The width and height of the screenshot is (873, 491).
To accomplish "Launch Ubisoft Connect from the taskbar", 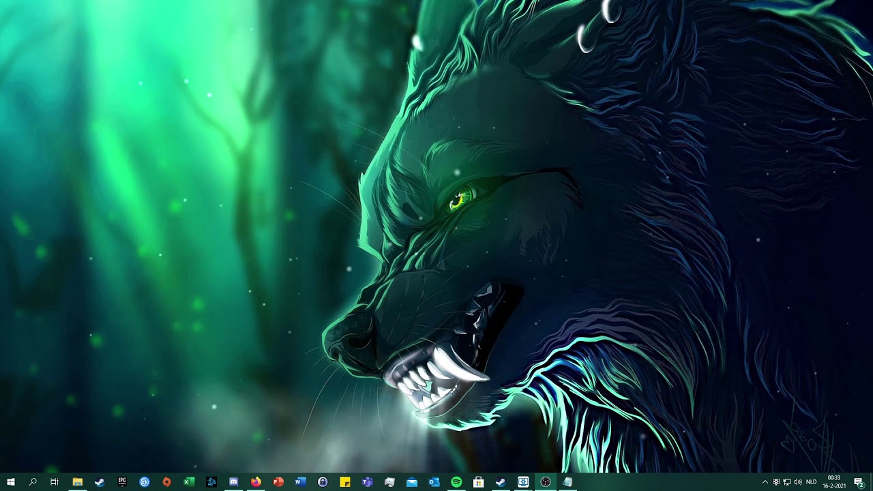I will tap(145, 482).
